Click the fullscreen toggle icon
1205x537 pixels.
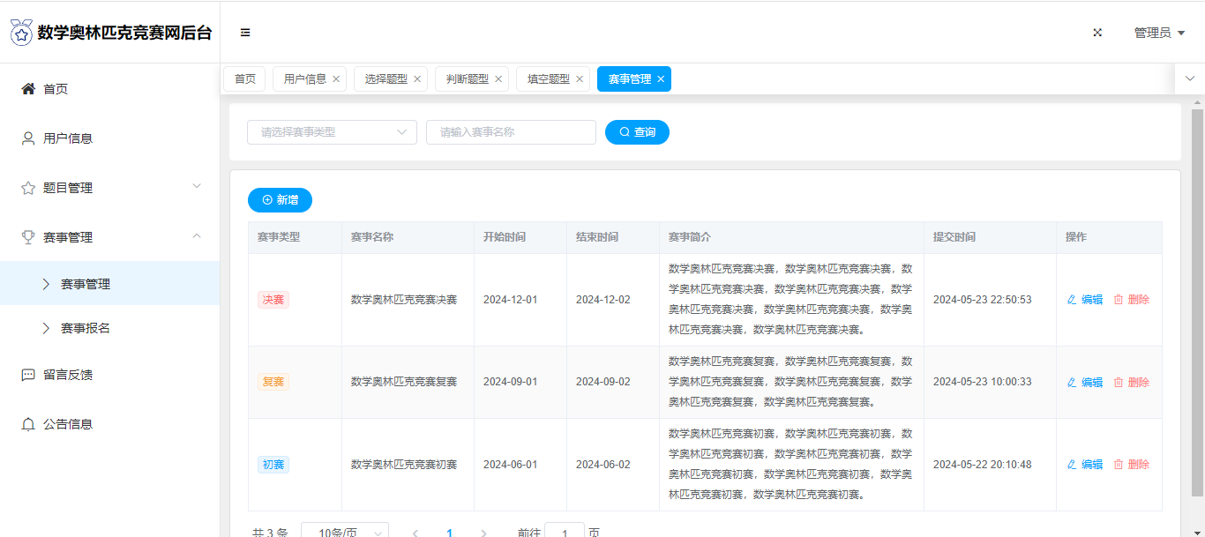tap(1097, 33)
